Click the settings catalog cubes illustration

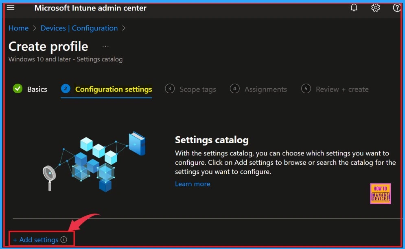[94, 162]
